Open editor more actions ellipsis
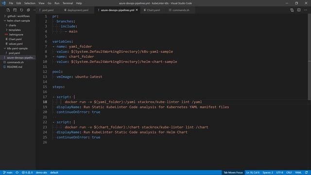This screenshot has height=175, width=311. pyautogui.click(x=306, y=10)
